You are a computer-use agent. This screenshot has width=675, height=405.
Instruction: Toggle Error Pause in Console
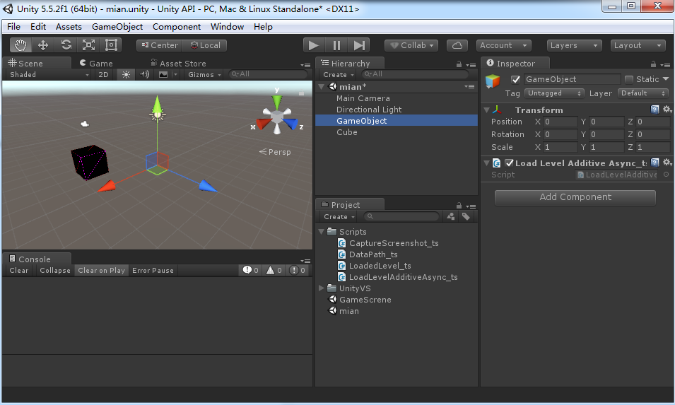(153, 270)
